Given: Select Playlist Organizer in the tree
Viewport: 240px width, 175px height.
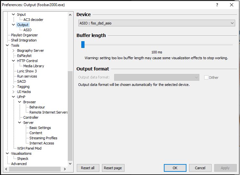Looking at the screenshot, I should click(24, 35).
